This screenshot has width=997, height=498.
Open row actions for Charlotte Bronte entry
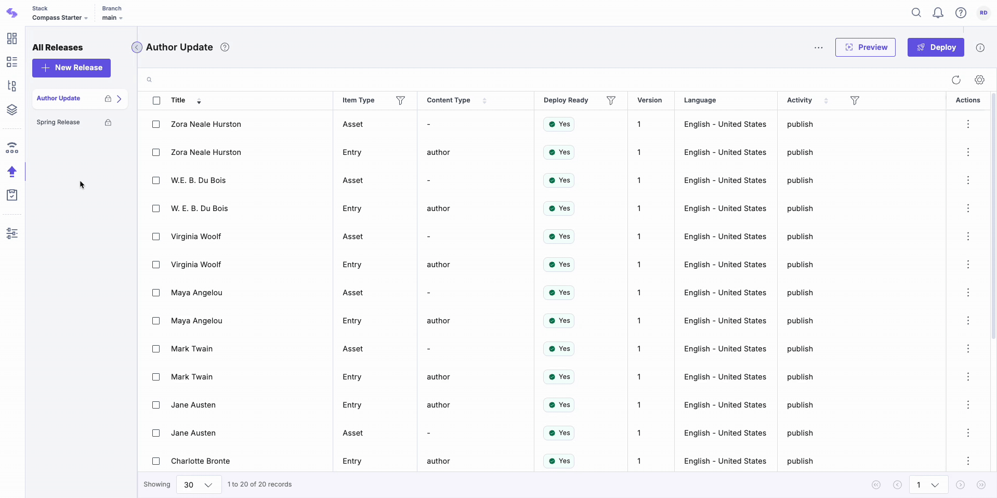968,461
